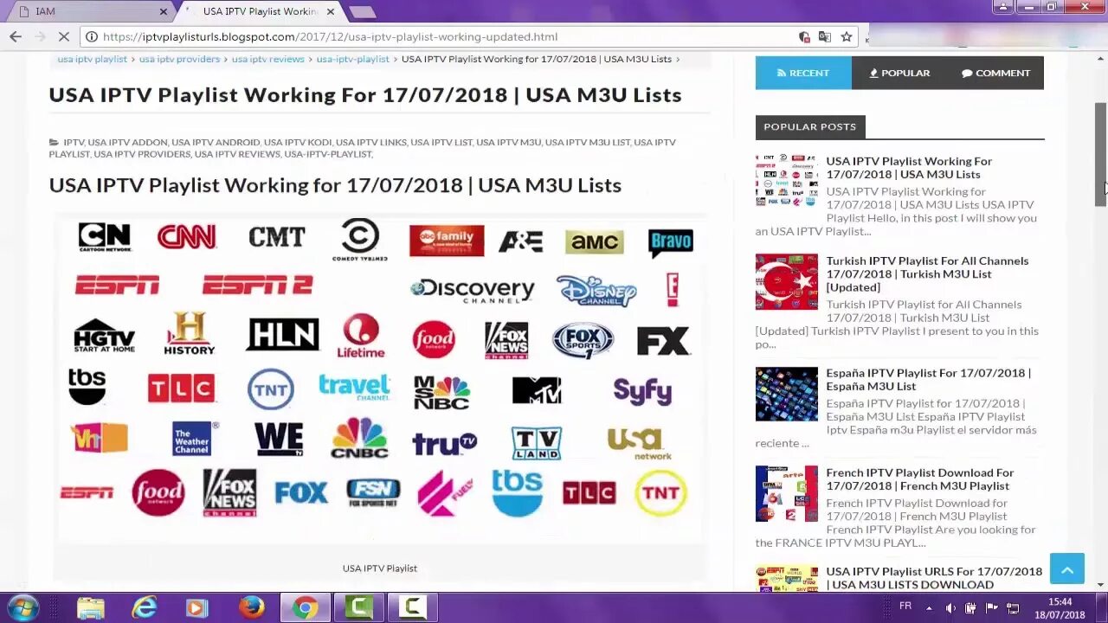Screen dimensions: 1108x623
Task: Open the COMMENT sidebar tab
Action: [x=995, y=73]
